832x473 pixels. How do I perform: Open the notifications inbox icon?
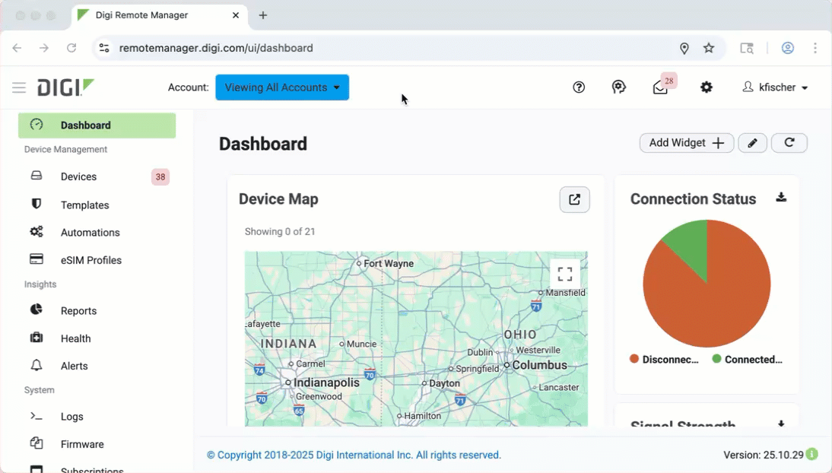tap(660, 87)
